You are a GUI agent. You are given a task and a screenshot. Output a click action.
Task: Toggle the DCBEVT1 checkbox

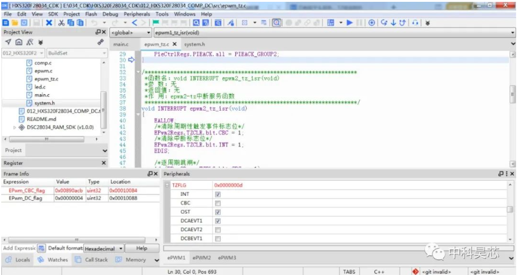pyautogui.click(x=218, y=238)
